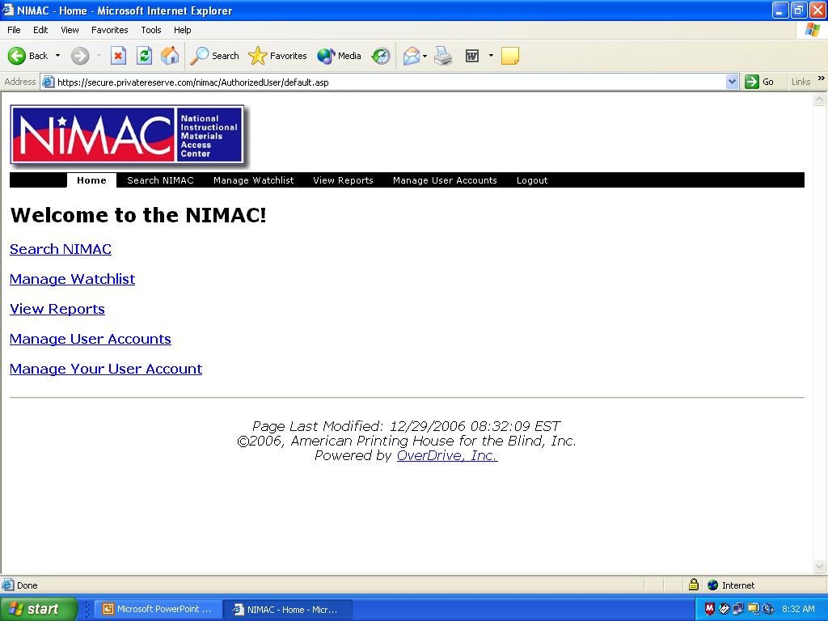Click the NIMAC logo image

128,135
